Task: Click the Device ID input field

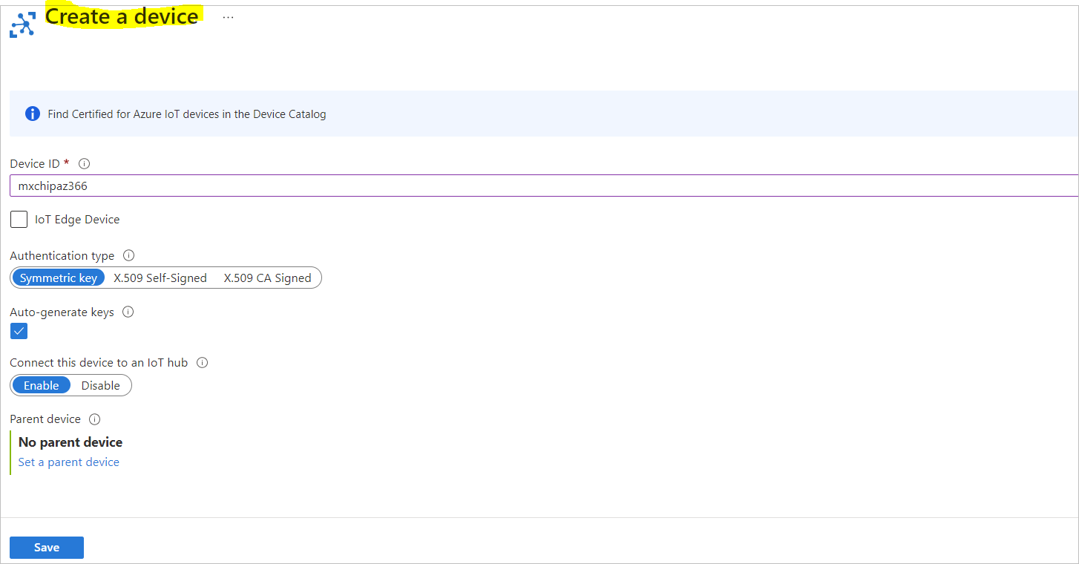Action: click(544, 186)
